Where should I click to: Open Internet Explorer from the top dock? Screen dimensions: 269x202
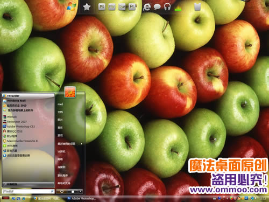pyautogui.click(x=147, y=7)
